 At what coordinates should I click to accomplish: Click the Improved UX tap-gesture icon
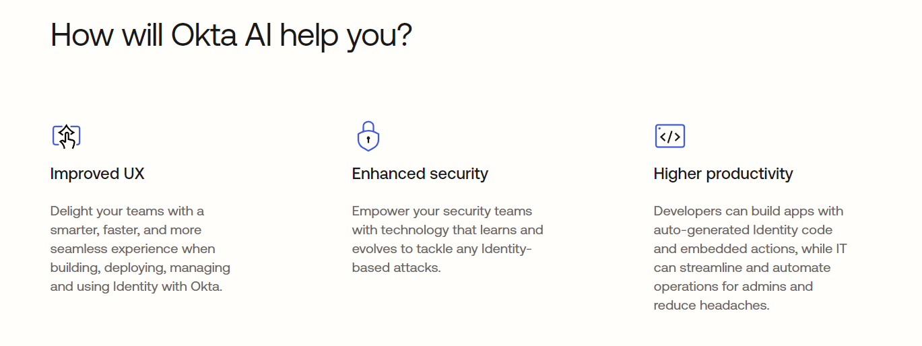[66, 136]
